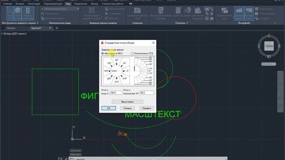285x160 pixels.
Task: Click compass letter Ю on the ViewCube
Action: tap(269, 56)
